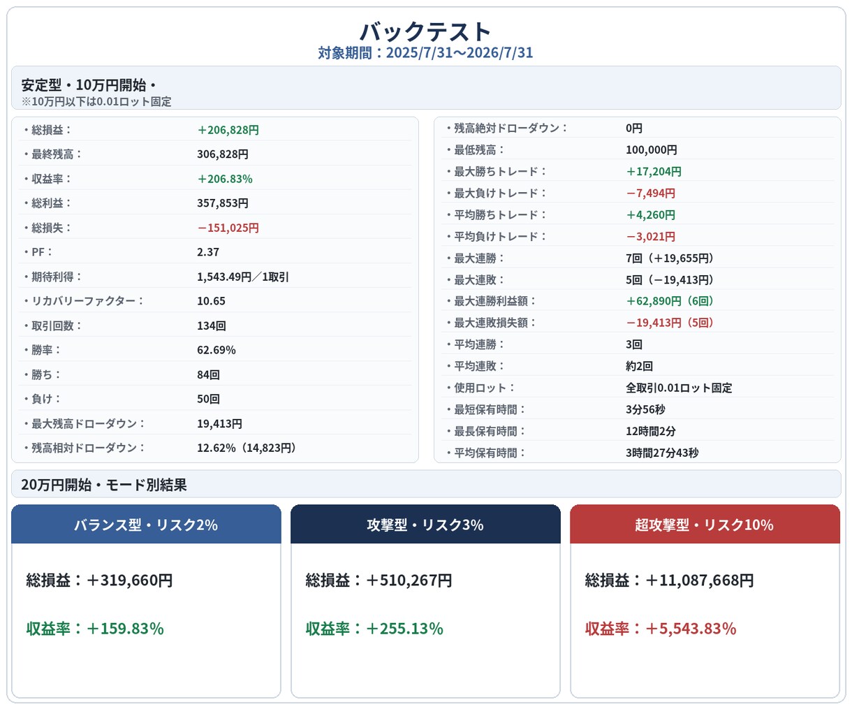The image size is (852, 709).
Task: Click the 10万円以下は0.01ロット固定 note
Action: click(96, 102)
